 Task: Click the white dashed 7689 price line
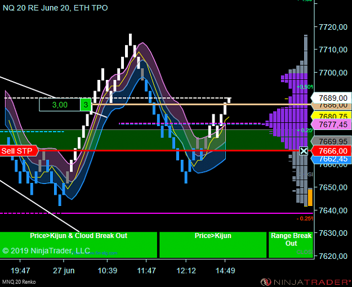click(x=117, y=98)
